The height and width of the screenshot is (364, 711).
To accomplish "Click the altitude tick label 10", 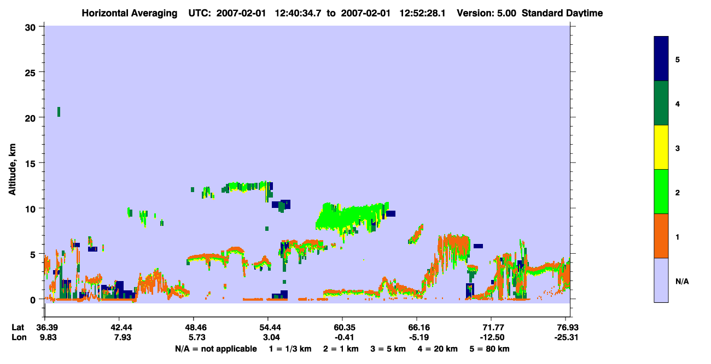I will click(32, 208).
